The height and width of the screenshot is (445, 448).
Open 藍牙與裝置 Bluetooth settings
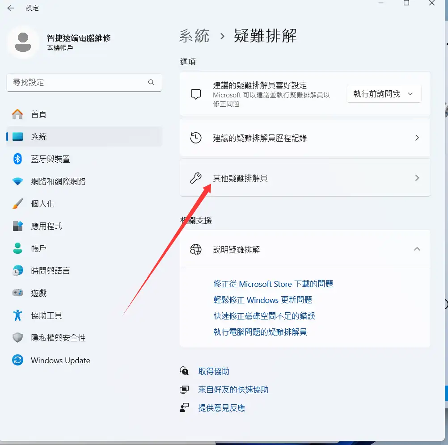point(50,159)
